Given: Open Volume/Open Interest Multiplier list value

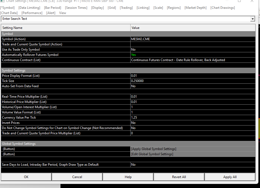Looking at the screenshot, I should tap(193, 107).
